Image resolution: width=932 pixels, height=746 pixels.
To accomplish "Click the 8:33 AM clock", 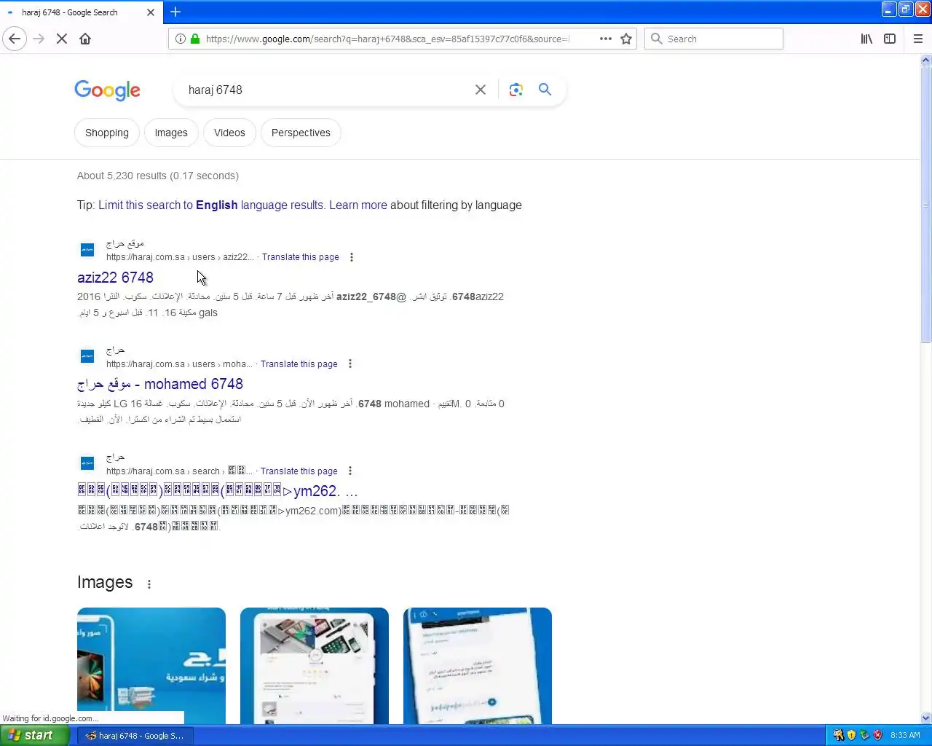I will [905, 736].
